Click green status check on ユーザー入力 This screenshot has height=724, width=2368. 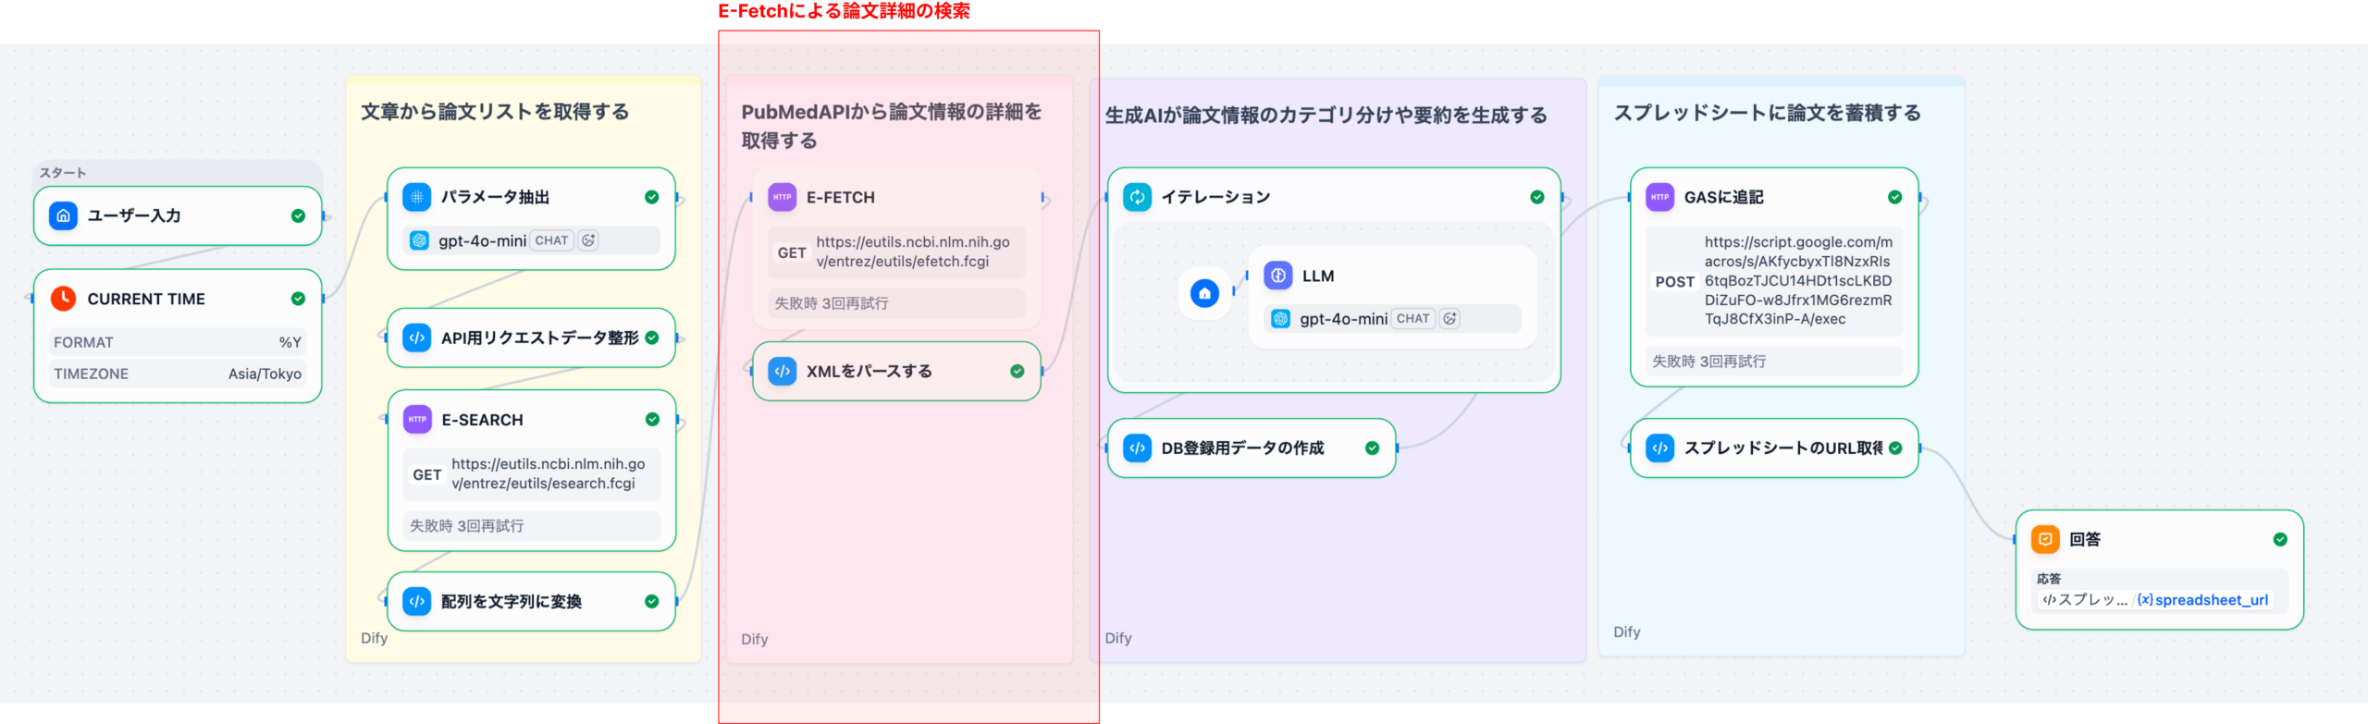(x=298, y=215)
